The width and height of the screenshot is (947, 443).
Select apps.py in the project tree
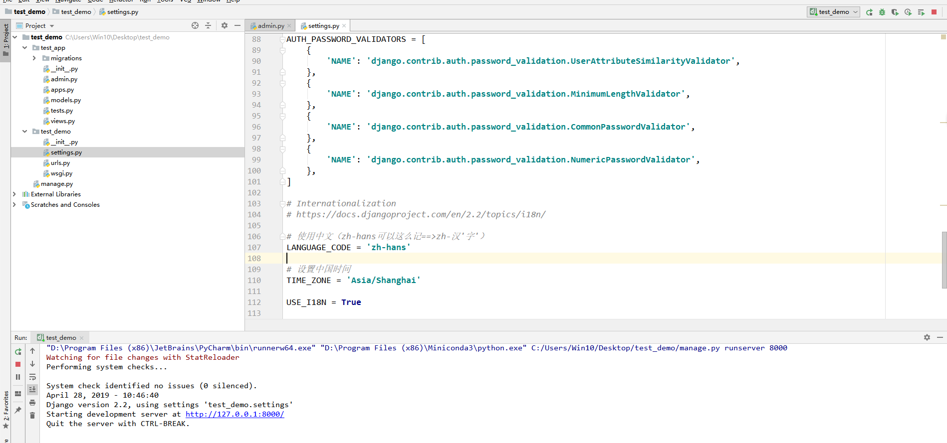tap(62, 90)
